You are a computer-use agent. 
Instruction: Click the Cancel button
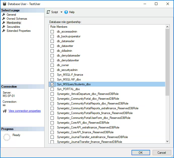pyautogui.click(x=162, y=152)
